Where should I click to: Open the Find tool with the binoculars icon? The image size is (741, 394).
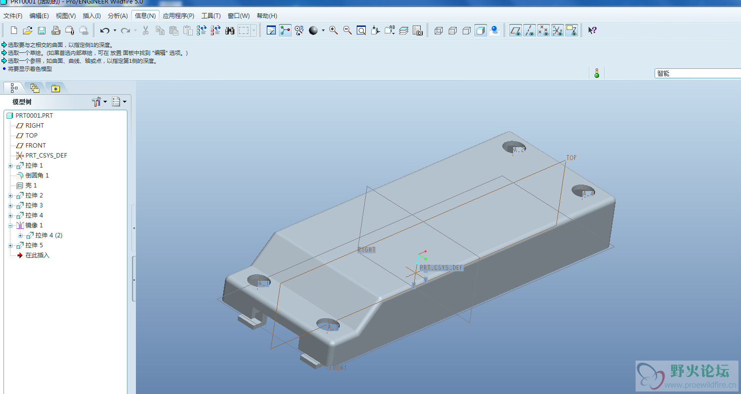click(x=230, y=30)
